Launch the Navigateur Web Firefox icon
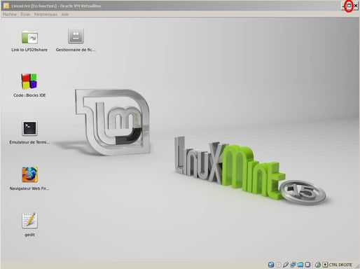 coord(29,174)
